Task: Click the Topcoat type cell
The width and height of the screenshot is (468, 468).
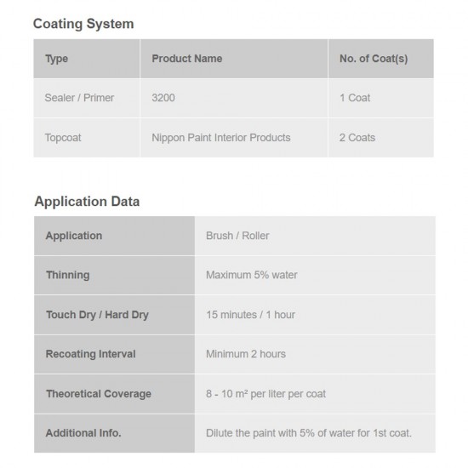Action: coord(87,138)
